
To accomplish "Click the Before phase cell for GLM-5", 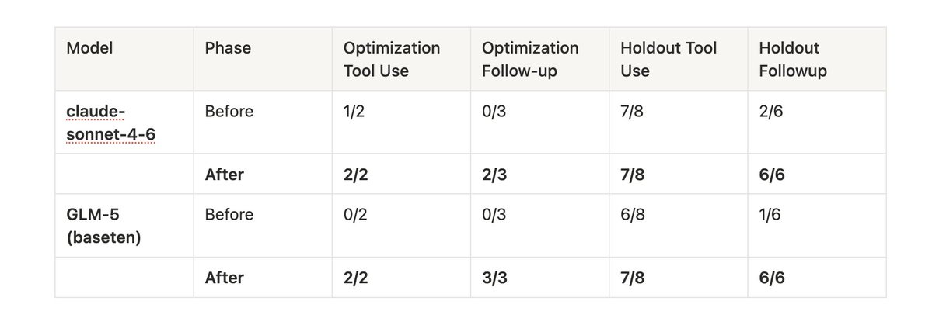I will 229,214.
